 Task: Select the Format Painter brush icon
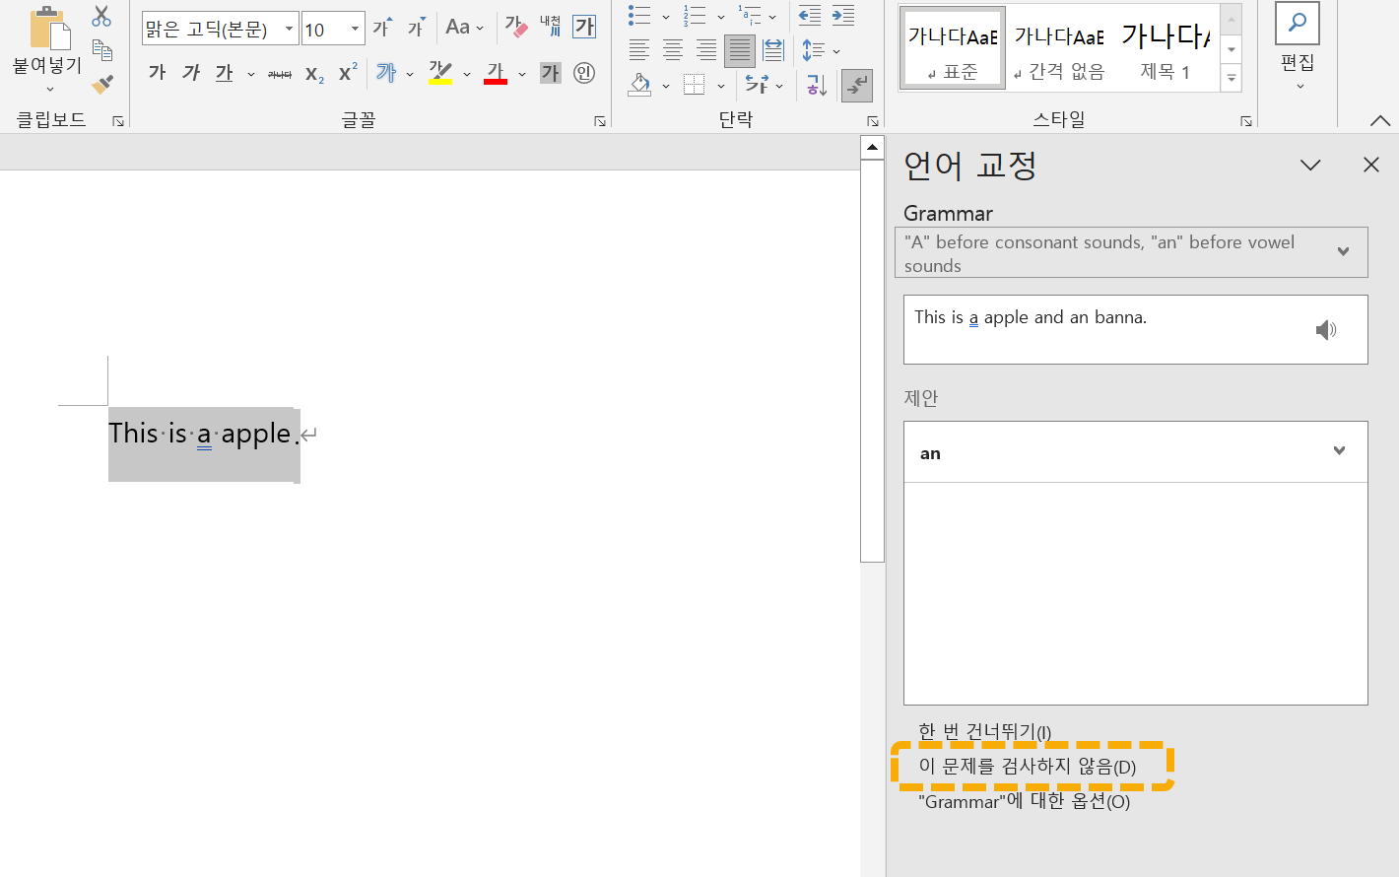coord(101,85)
